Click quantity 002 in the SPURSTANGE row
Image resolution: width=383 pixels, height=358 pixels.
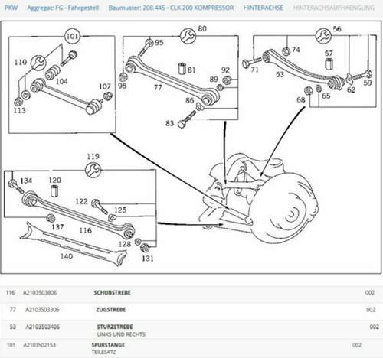click(x=357, y=345)
